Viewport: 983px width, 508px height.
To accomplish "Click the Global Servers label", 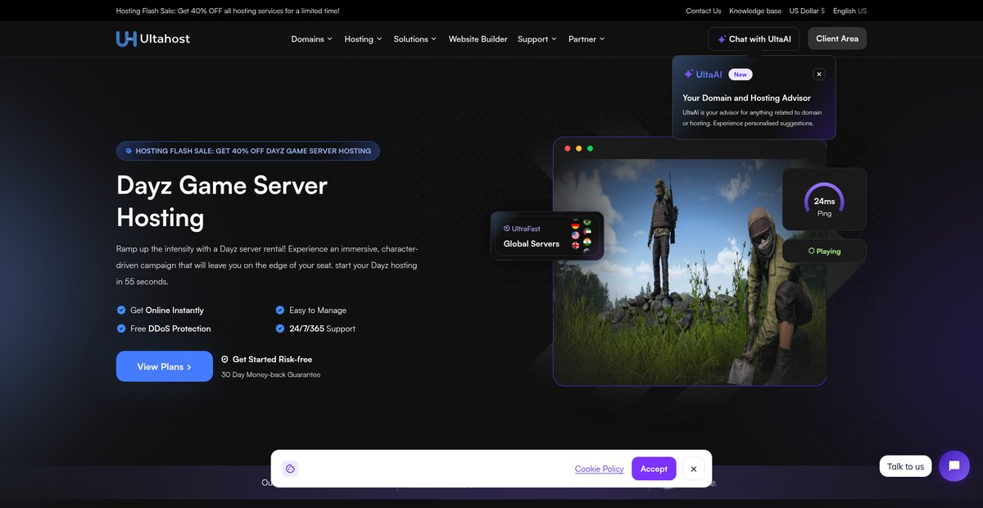I will point(532,243).
